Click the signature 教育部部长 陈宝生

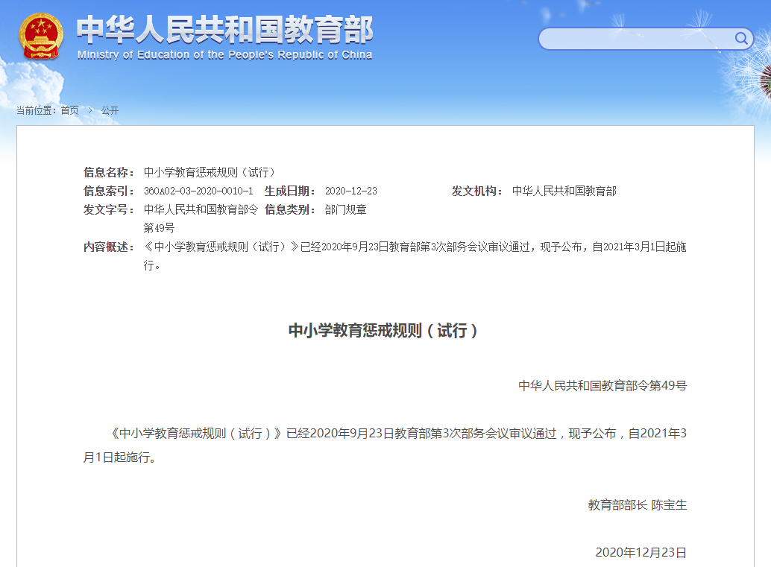pyautogui.click(x=638, y=505)
